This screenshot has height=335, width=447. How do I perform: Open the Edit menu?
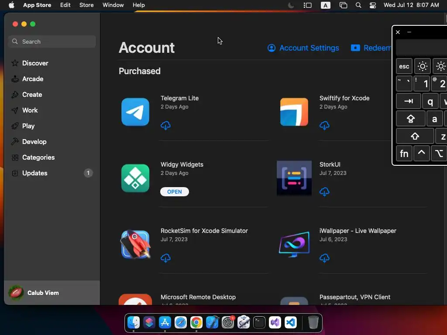pos(65,5)
